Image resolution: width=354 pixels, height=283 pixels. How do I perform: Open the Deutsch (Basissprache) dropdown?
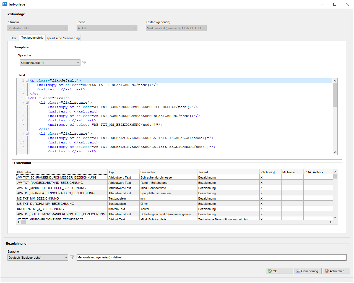tap(38, 257)
